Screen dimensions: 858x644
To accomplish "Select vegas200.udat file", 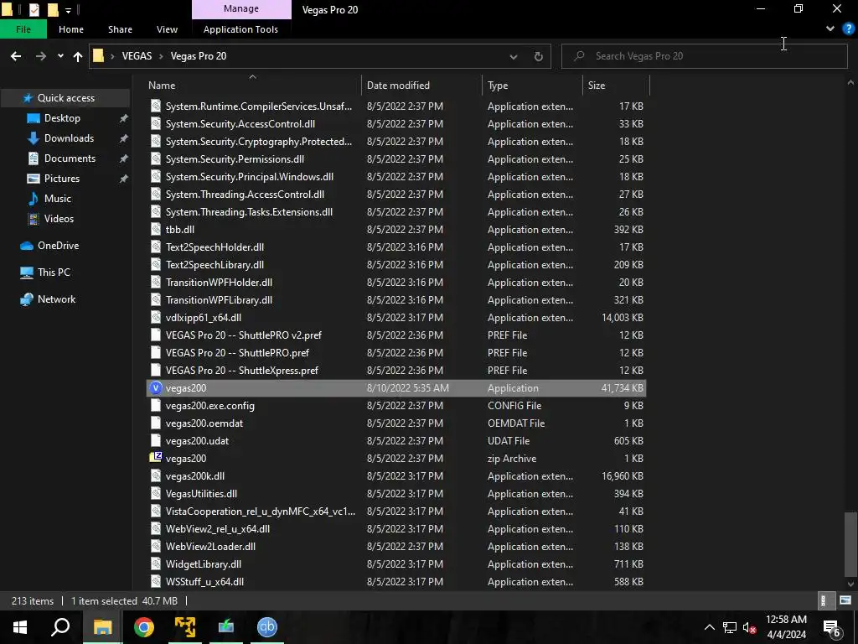I will (396, 441).
